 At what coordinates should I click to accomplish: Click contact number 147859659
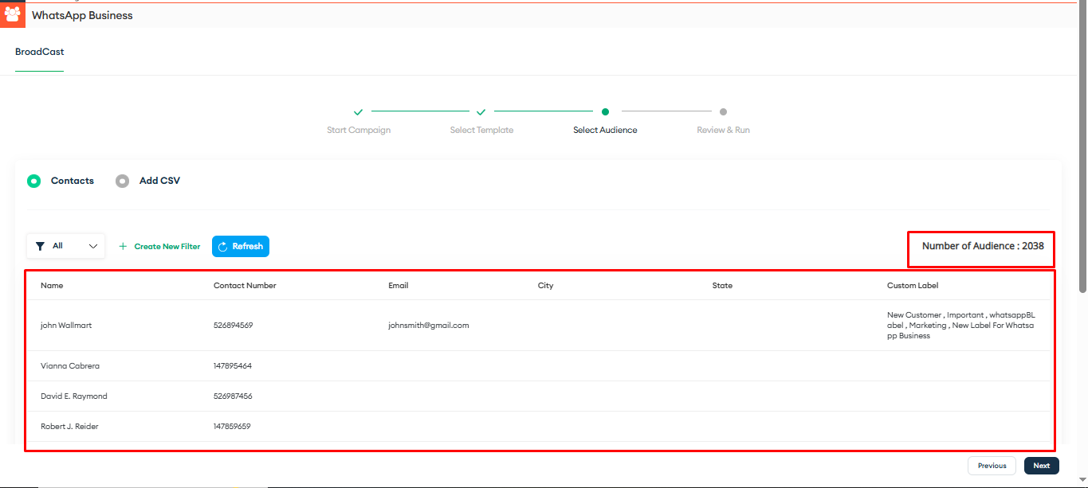click(x=232, y=427)
